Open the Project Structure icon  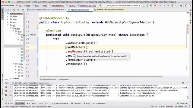181,5
